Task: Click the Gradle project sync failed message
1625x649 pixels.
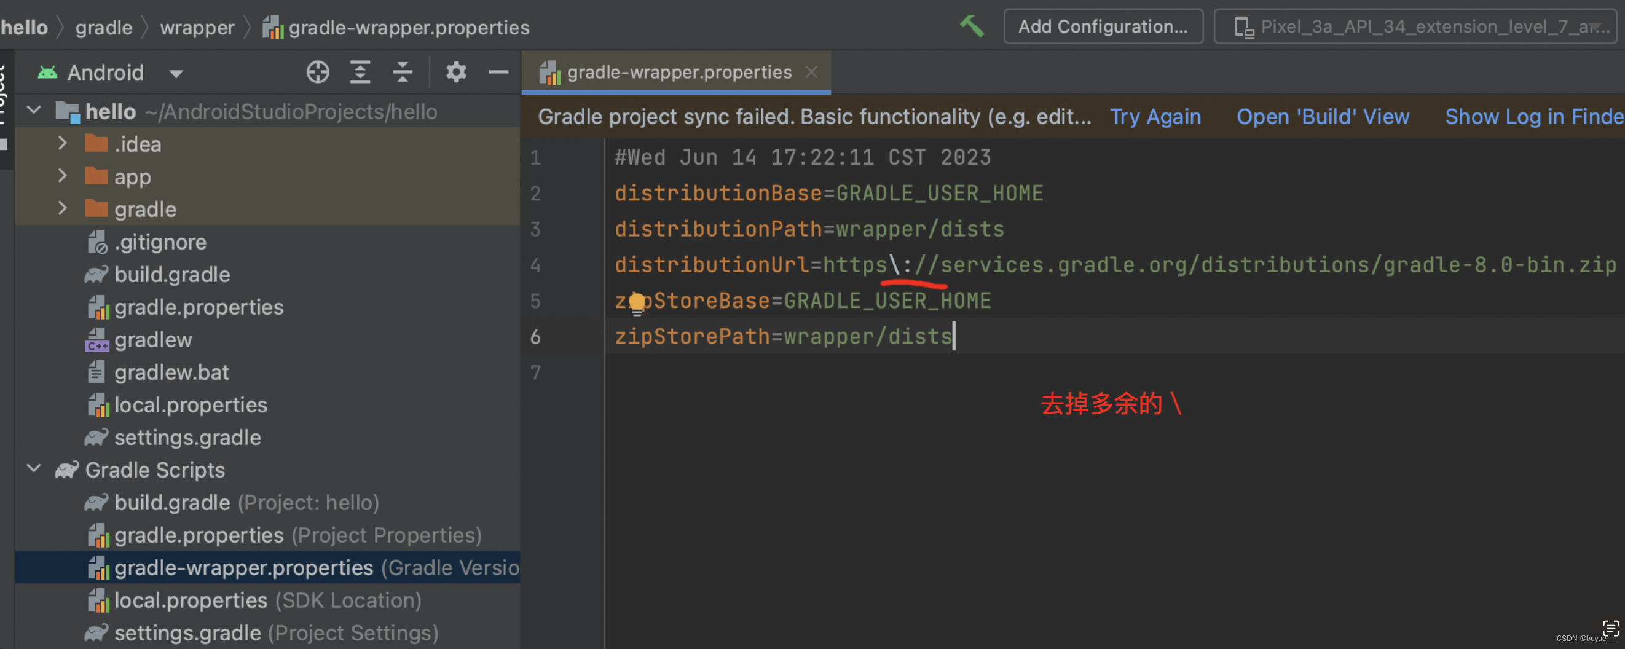Action: (x=814, y=117)
